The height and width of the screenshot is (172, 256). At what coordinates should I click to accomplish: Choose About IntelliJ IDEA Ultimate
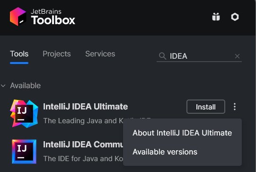(x=182, y=133)
